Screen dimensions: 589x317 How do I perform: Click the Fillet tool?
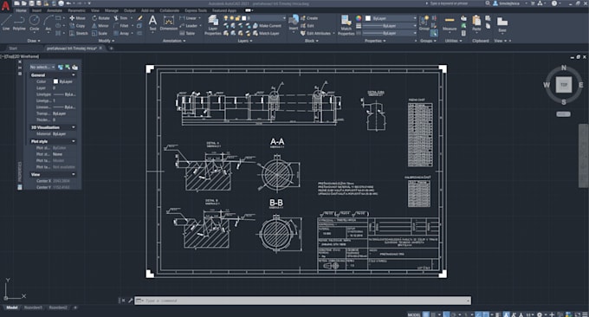pyautogui.click(x=121, y=25)
